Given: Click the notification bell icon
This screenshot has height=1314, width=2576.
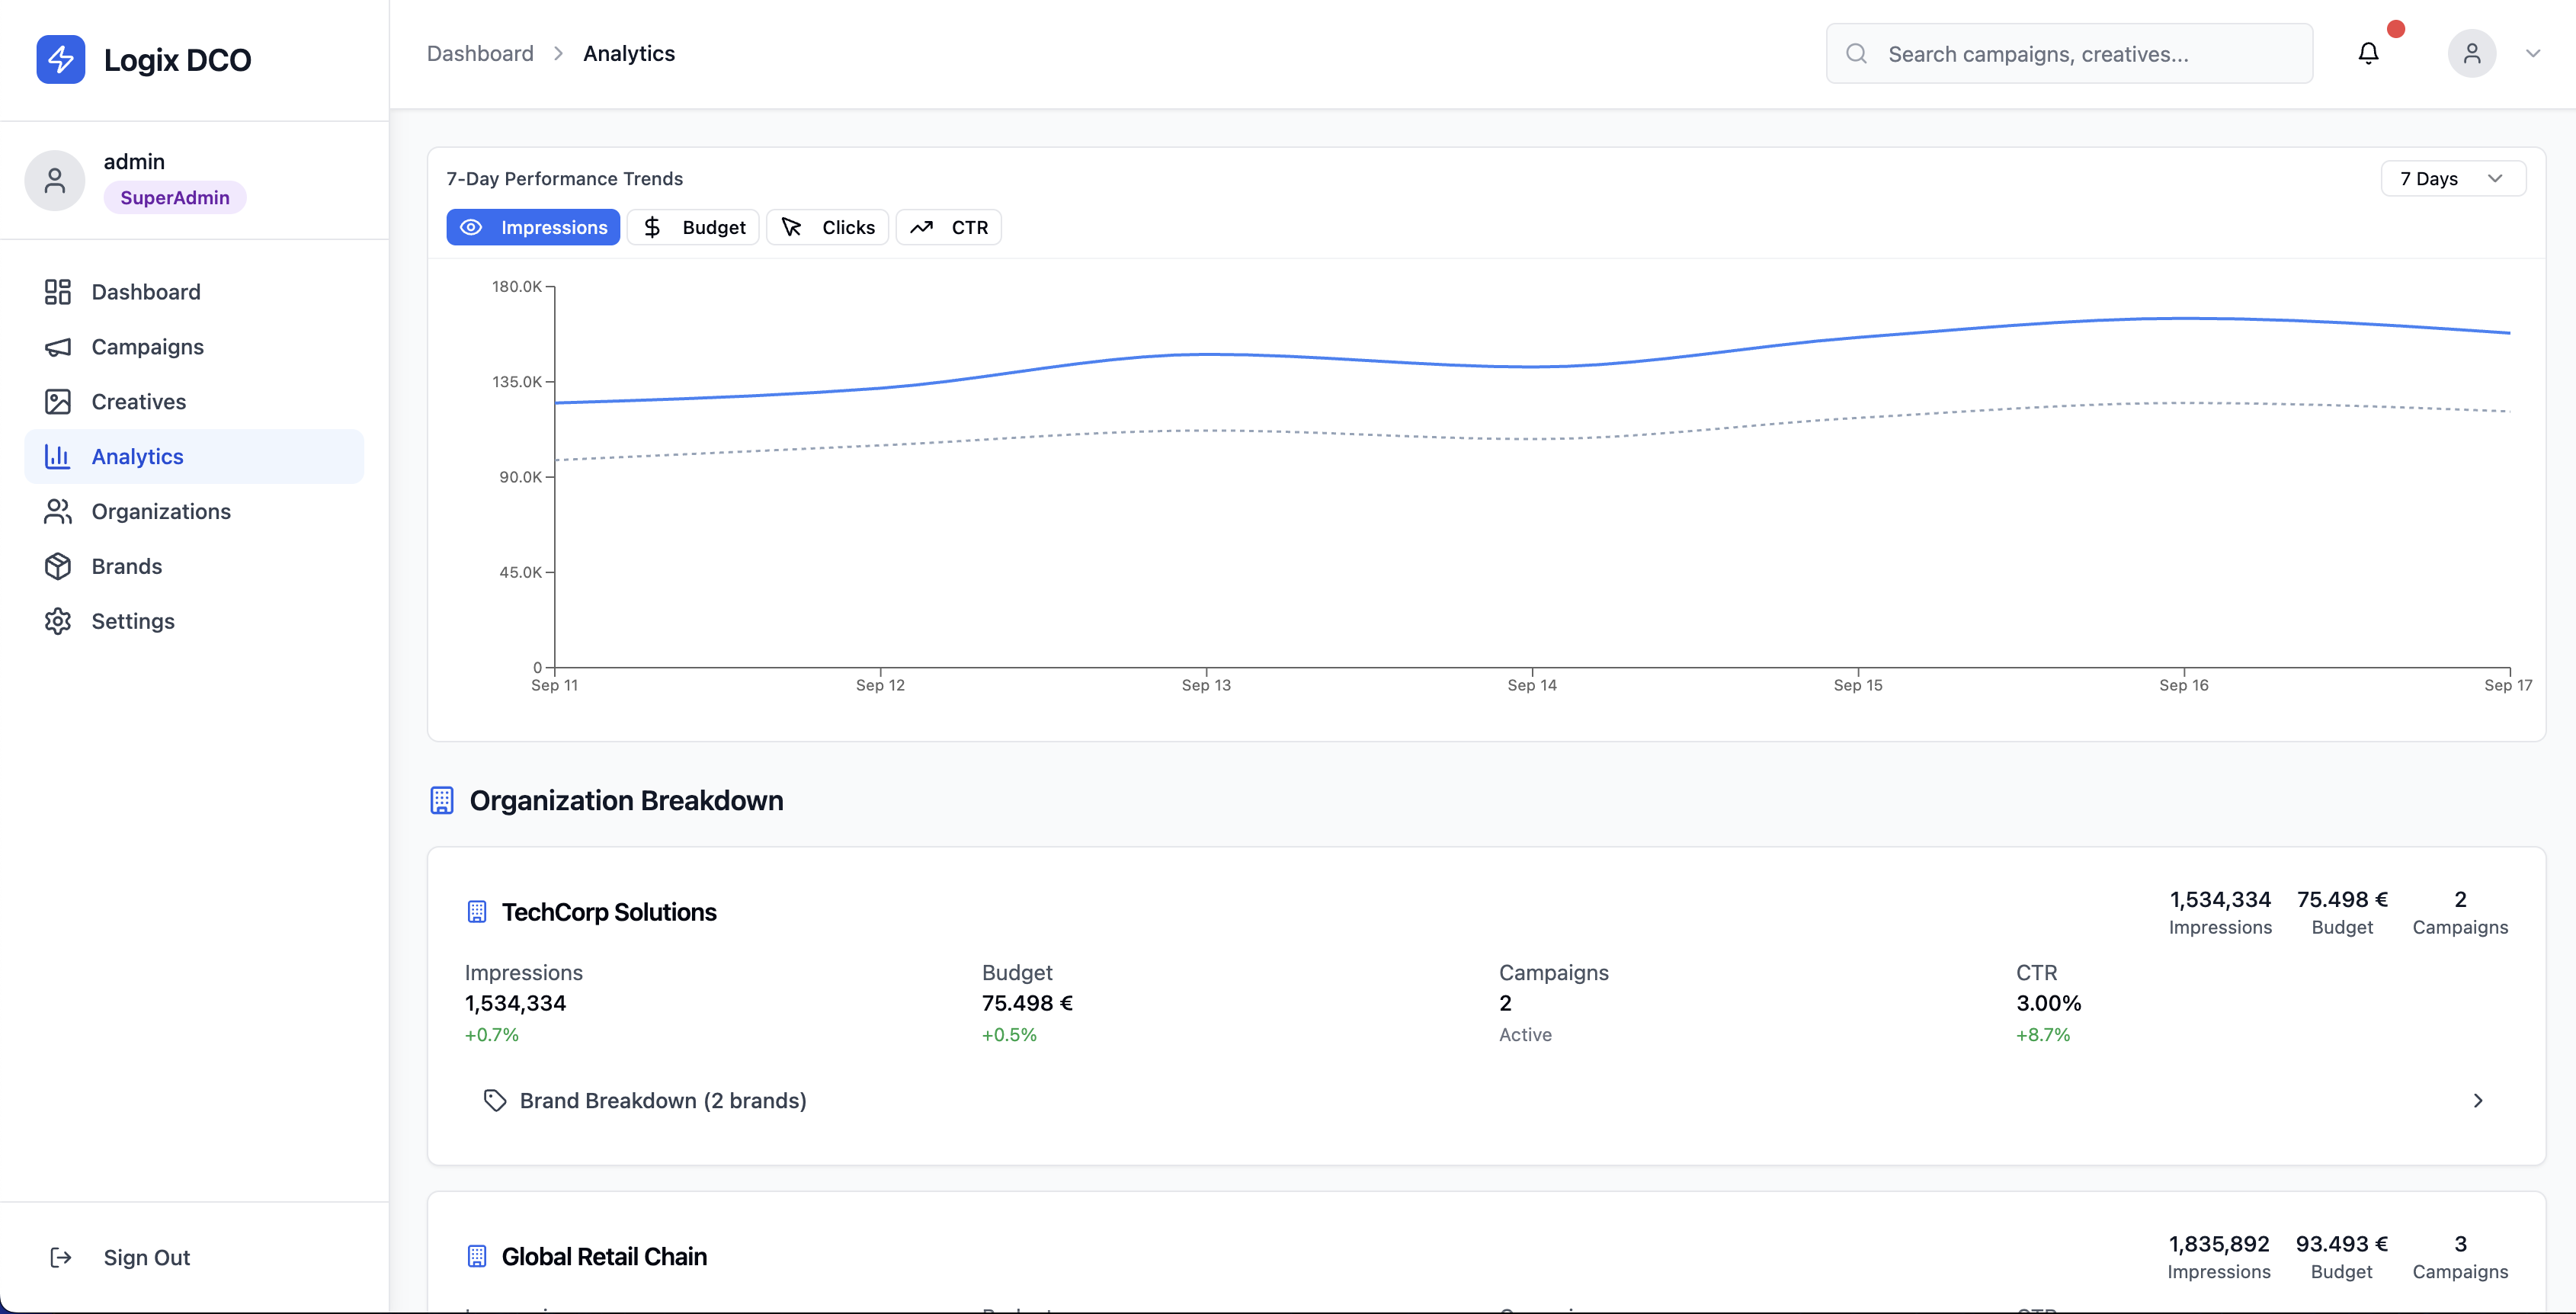Looking at the screenshot, I should (x=2368, y=53).
